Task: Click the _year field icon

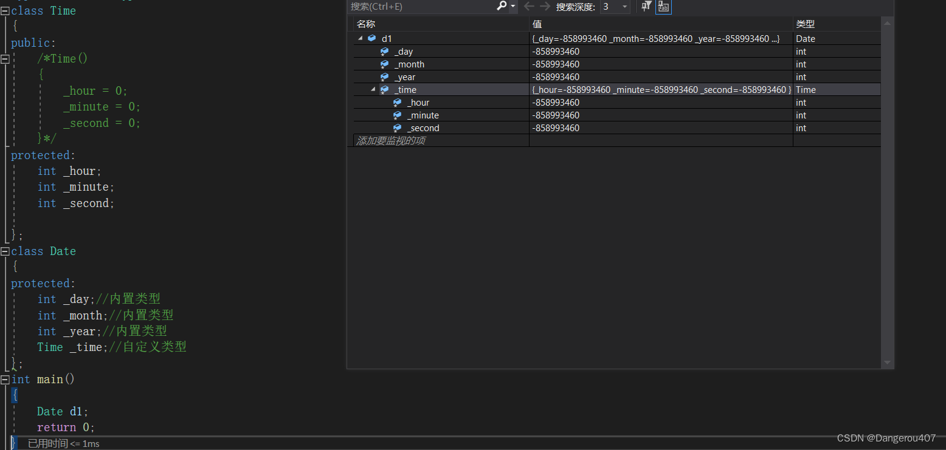Action: 384,77
